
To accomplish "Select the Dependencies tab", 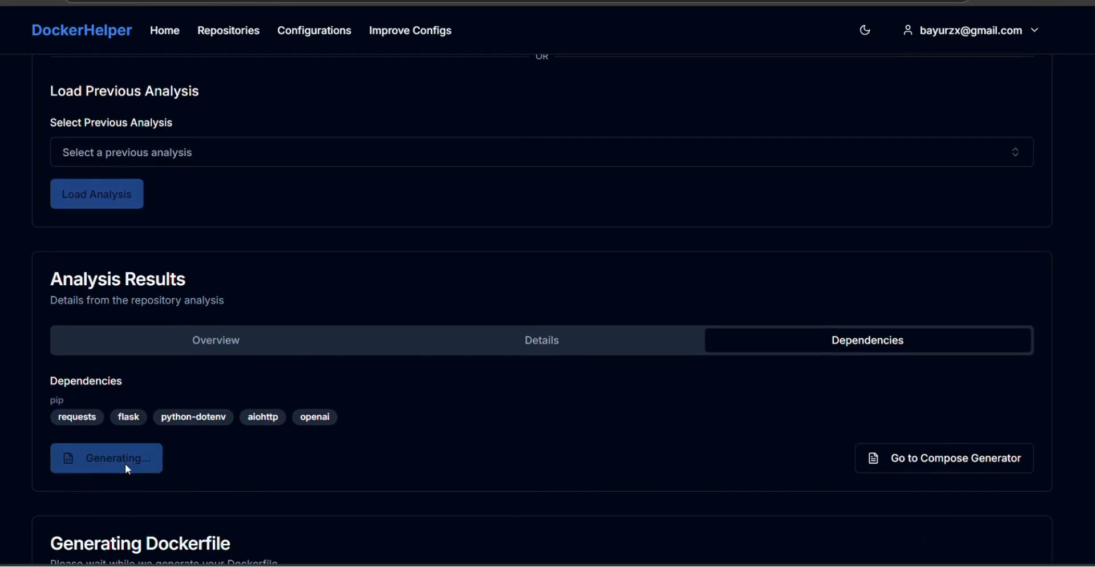I will [x=867, y=341].
